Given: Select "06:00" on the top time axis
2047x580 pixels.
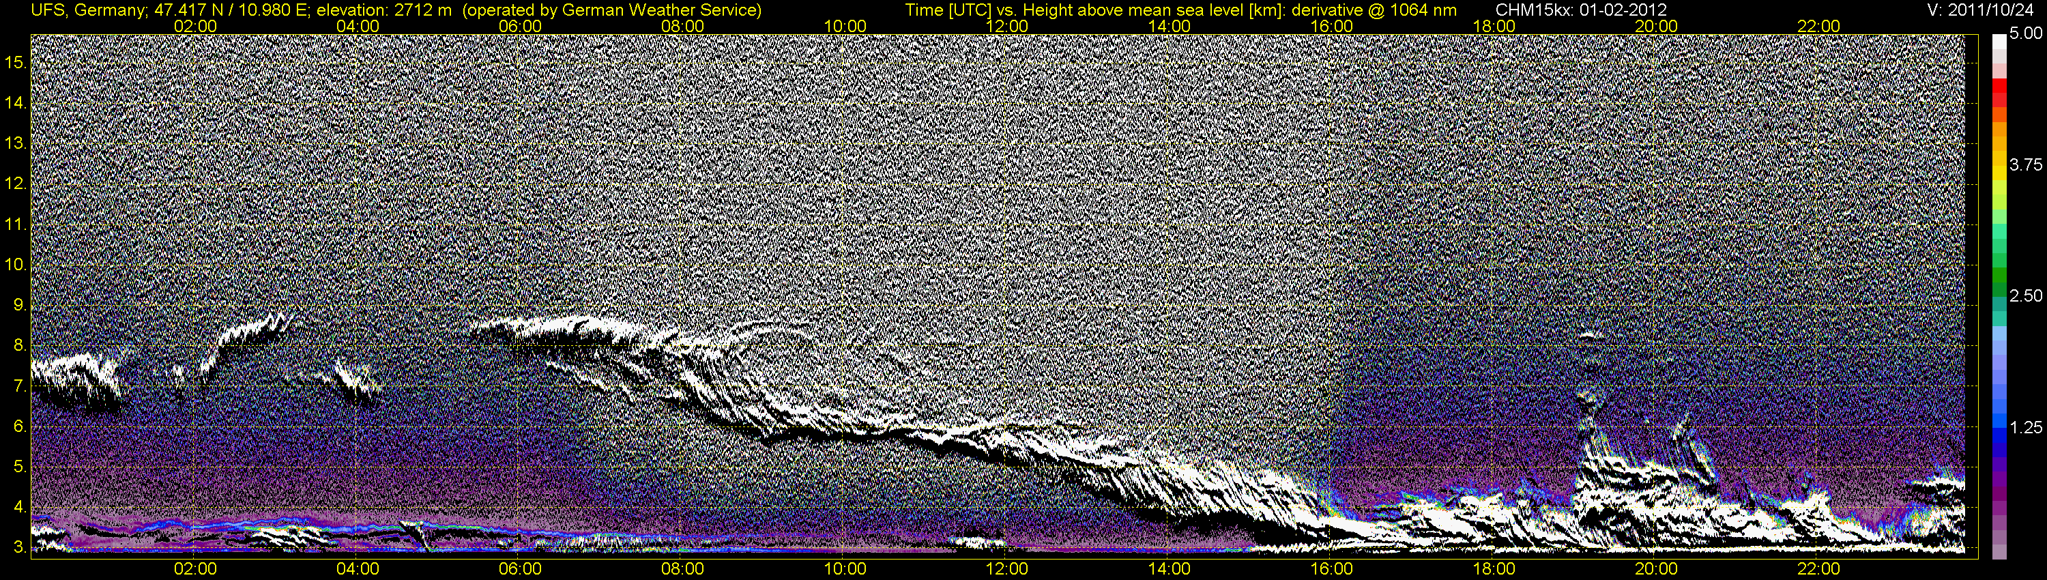Looking at the screenshot, I should coord(521,26).
